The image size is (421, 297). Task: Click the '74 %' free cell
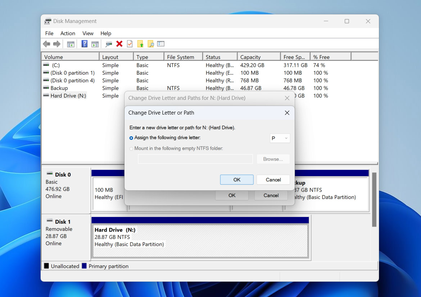point(319,65)
